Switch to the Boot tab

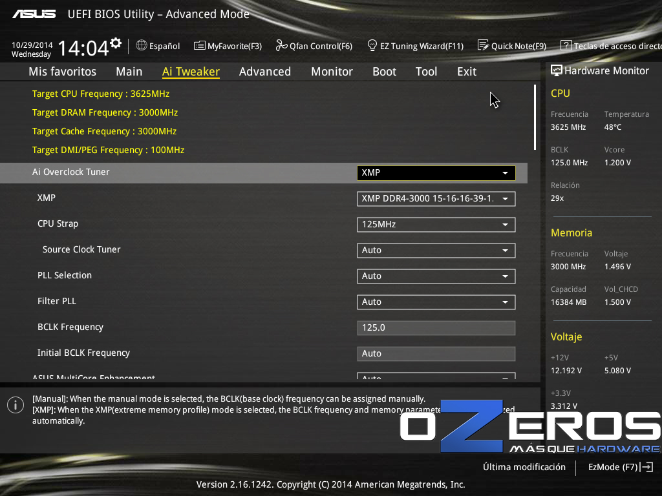click(384, 71)
